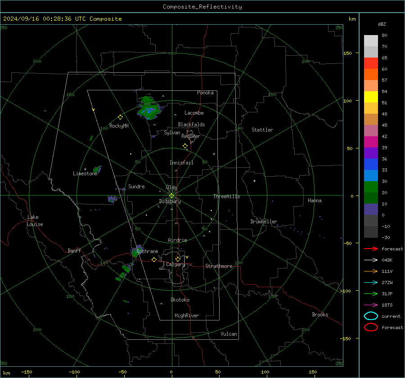Image resolution: width=405 pixels, height=378 pixels.
Task: Click the small radar echo beside Limestone
Action: pyautogui.click(x=97, y=169)
